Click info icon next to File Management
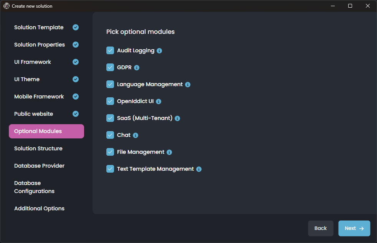 coord(169,152)
